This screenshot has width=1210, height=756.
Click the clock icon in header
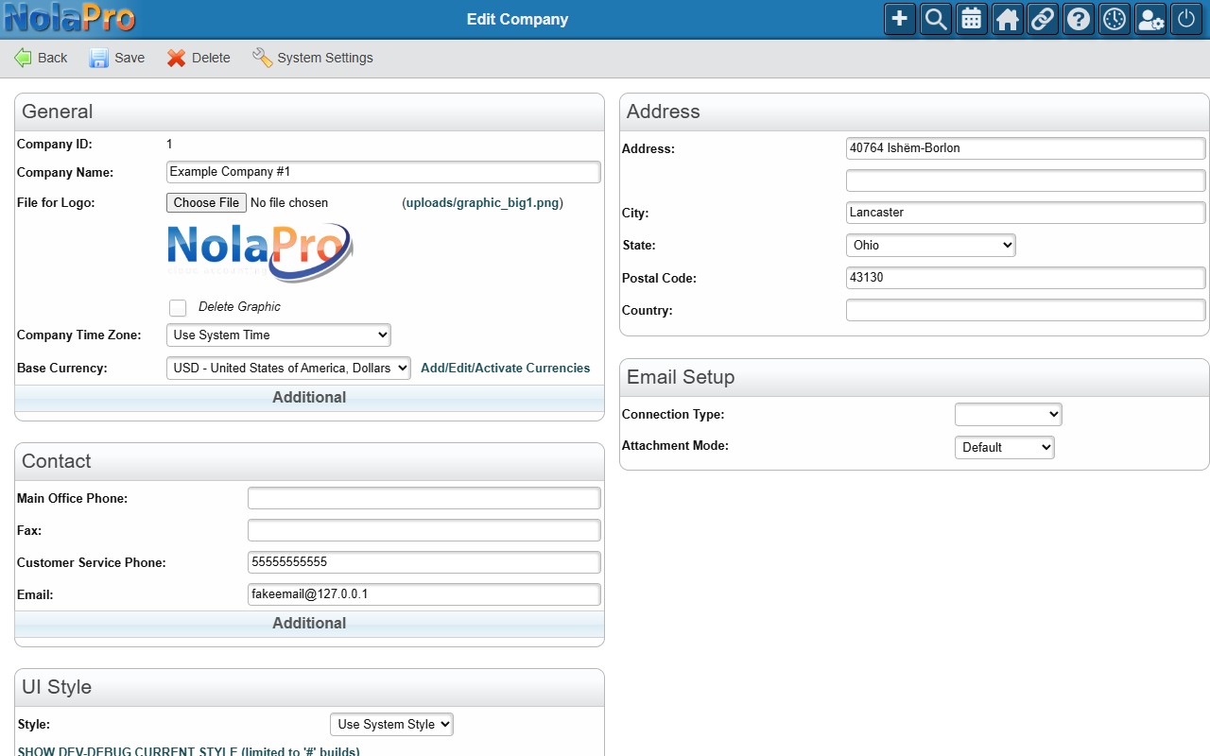coord(1115,19)
